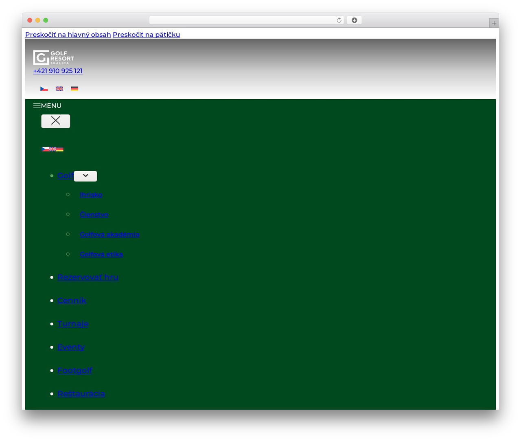Open a new browser tab
The width and height of the screenshot is (521, 441).
click(494, 23)
